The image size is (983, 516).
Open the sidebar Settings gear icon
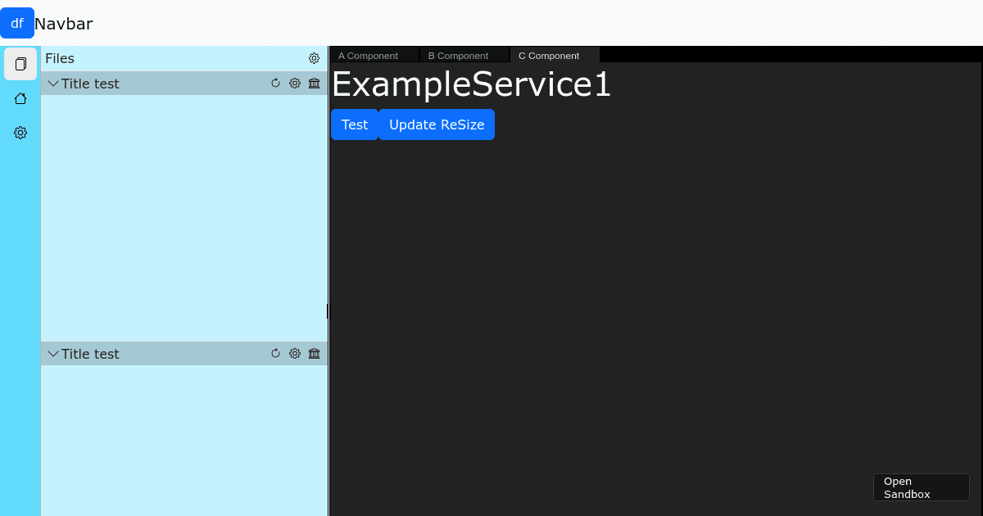point(20,133)
